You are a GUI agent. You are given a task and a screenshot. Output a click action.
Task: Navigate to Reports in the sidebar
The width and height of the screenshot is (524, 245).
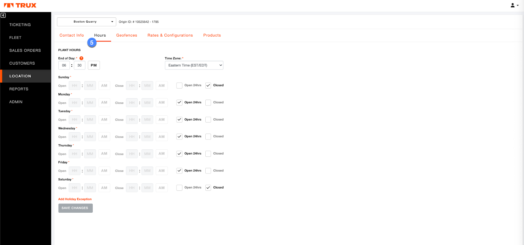pos(19,89)
